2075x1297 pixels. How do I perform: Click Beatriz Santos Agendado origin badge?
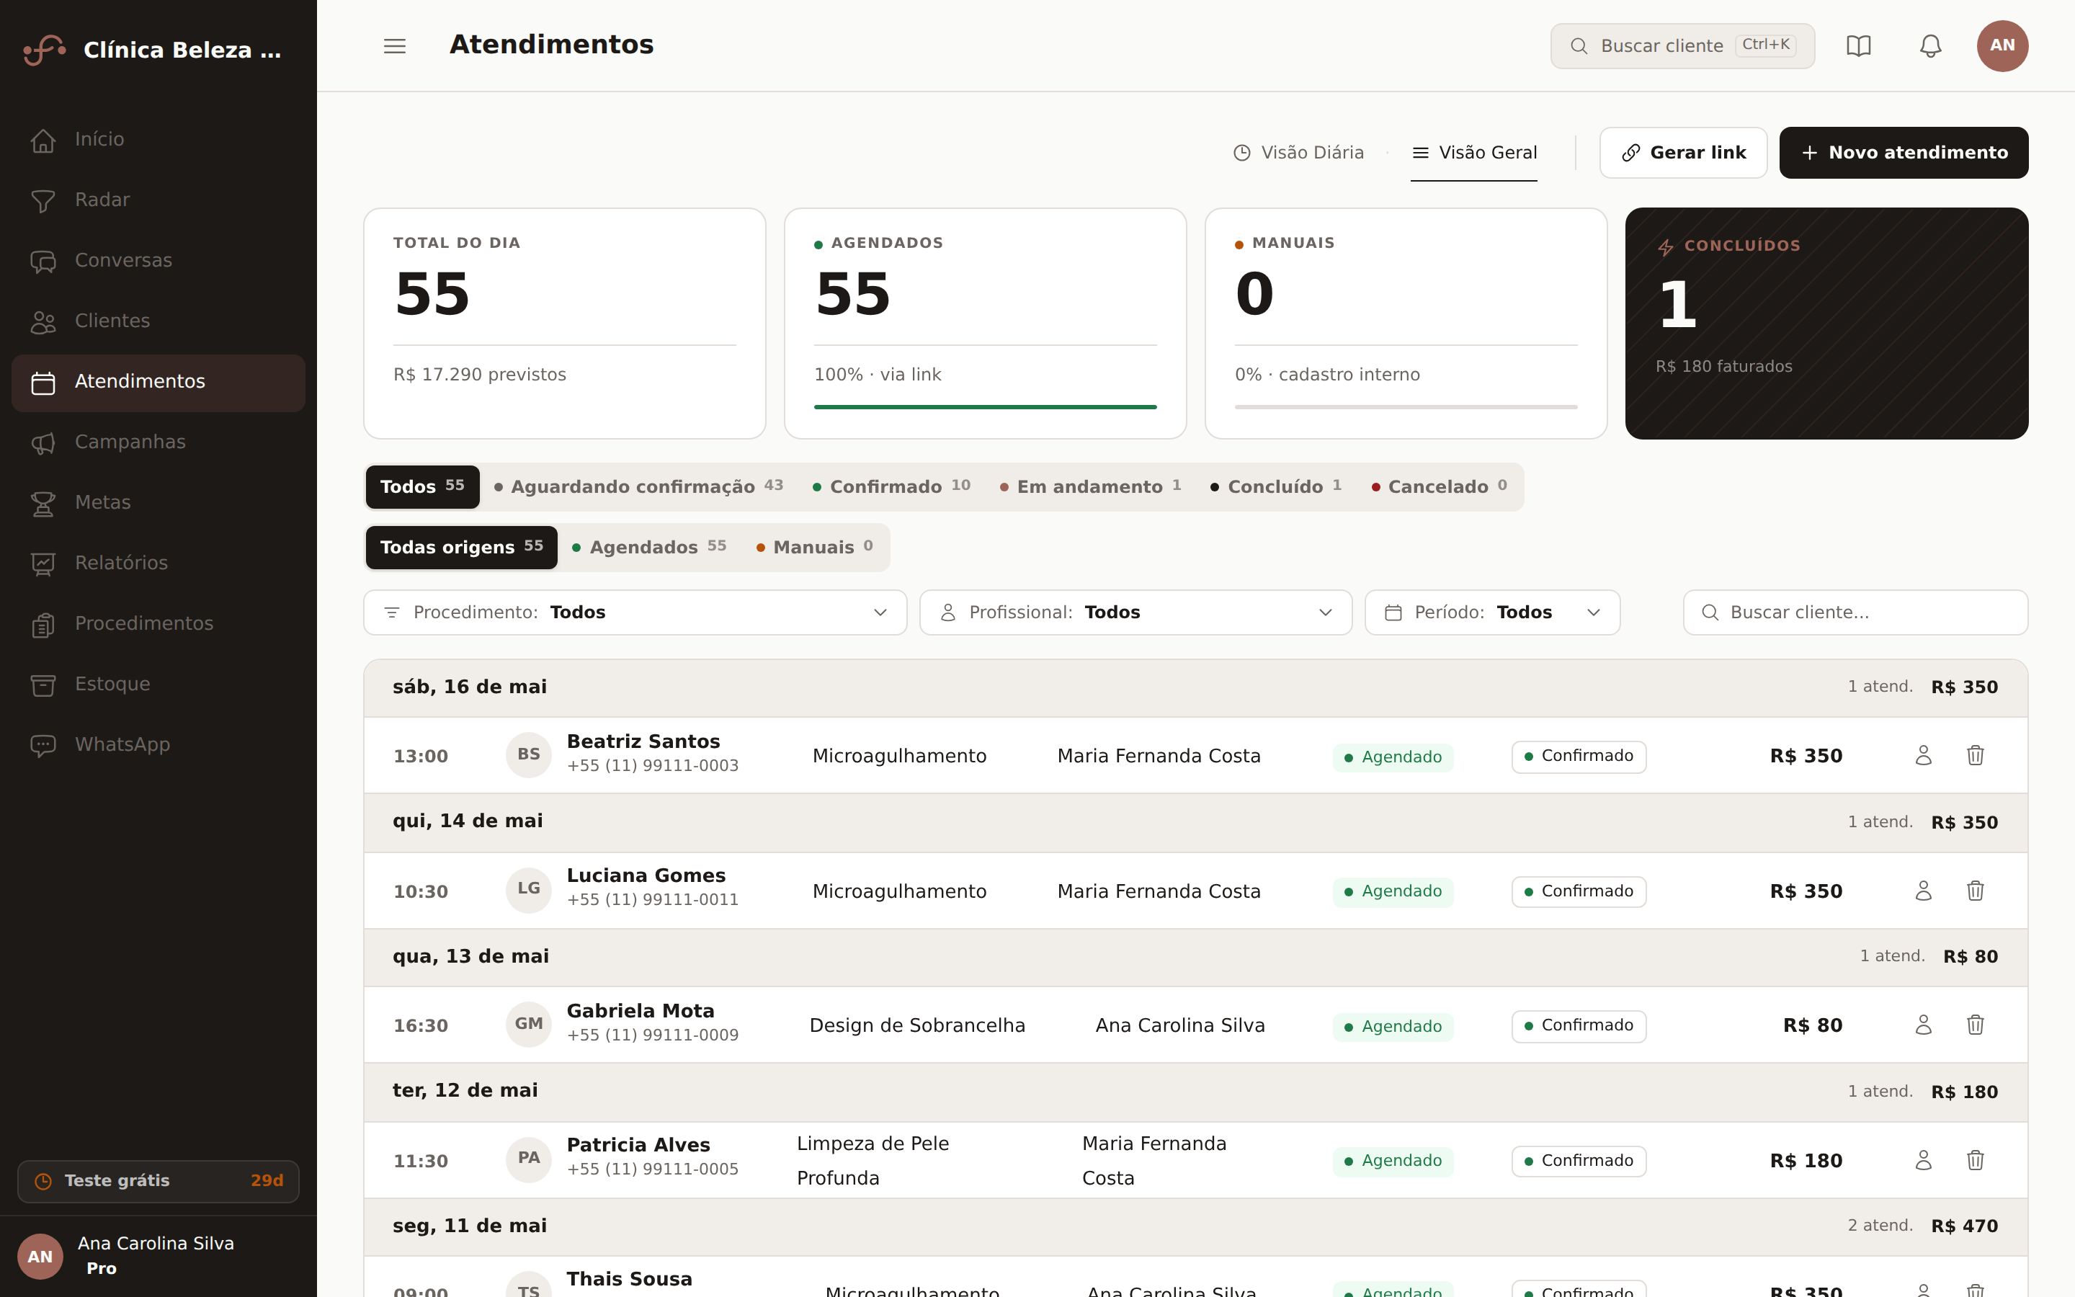[1393, 757]
